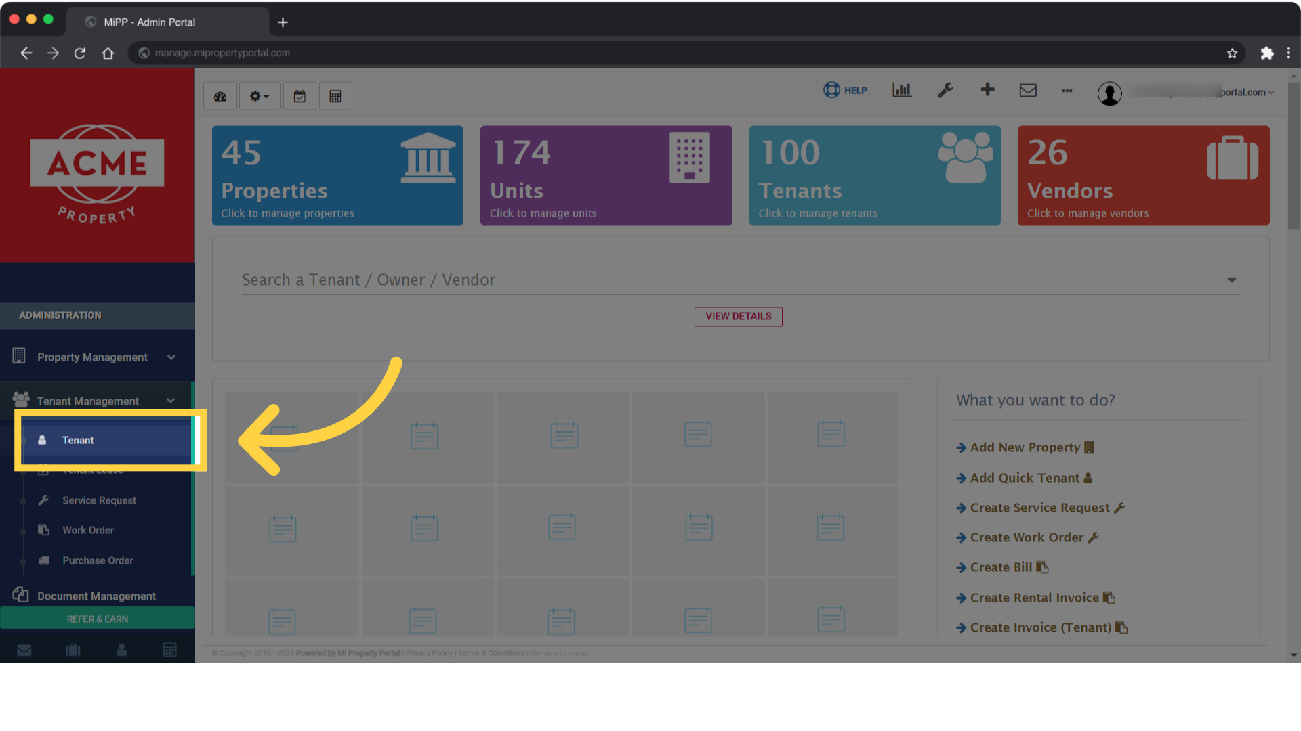The image size is (1301, 731).
Task: Click the reports bar chart icon
Action: click(x=902, y=89)
